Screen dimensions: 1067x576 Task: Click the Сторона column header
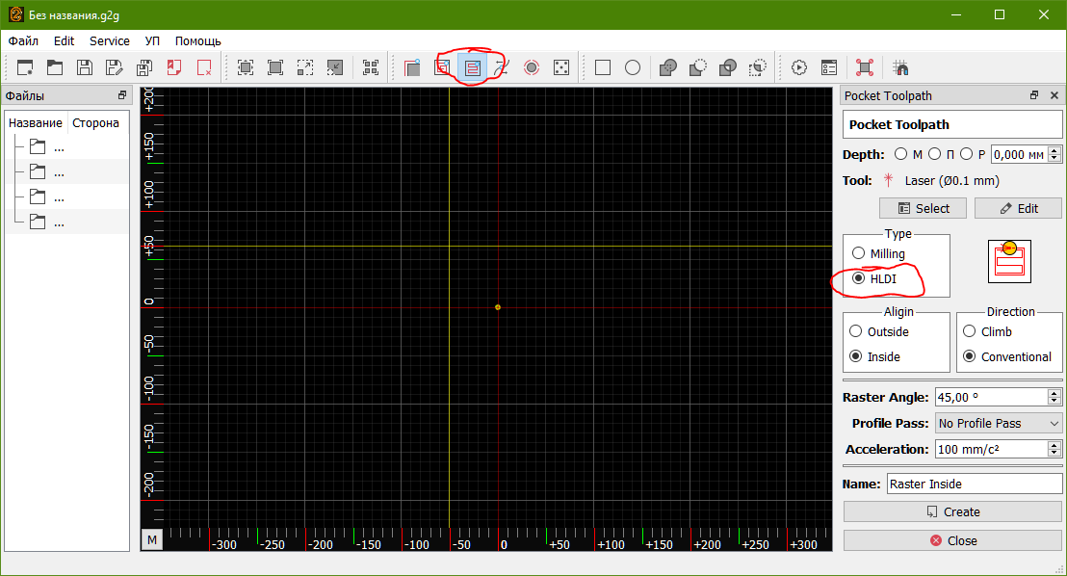pos(96,123)
